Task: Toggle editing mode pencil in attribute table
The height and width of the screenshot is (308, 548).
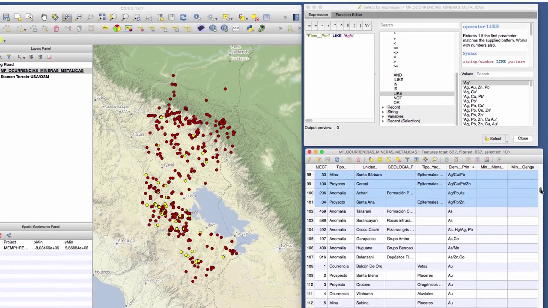Action: tap(309, 160)
